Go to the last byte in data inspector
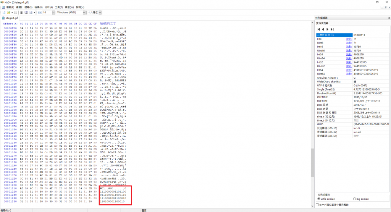The height and width of the screenshot is (212, 391). pos(332,29)
